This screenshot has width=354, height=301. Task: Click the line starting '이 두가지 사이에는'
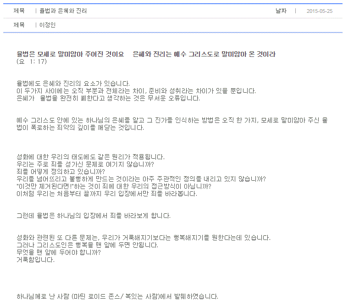pyautogui.click(x=136, y=91)
